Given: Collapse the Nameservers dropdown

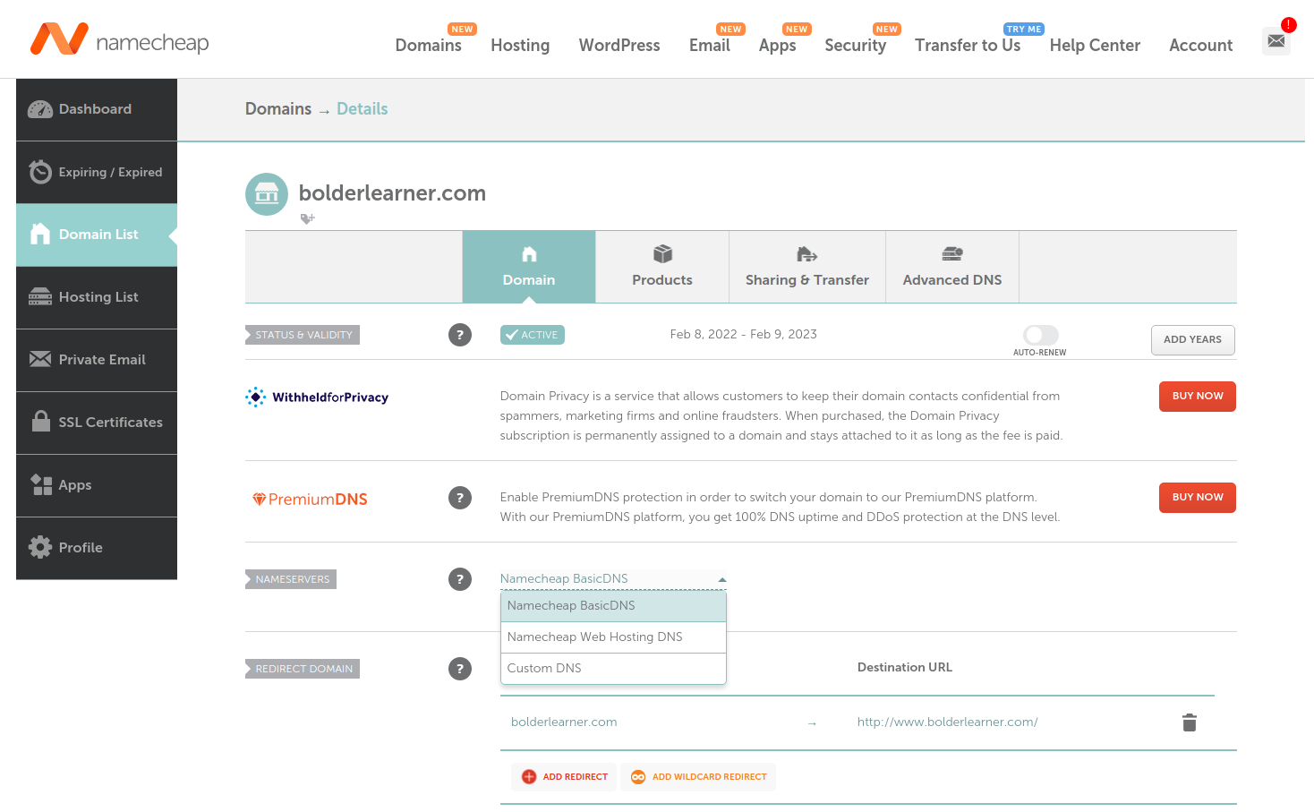Looking at the screenshot, I should point(721,580).
